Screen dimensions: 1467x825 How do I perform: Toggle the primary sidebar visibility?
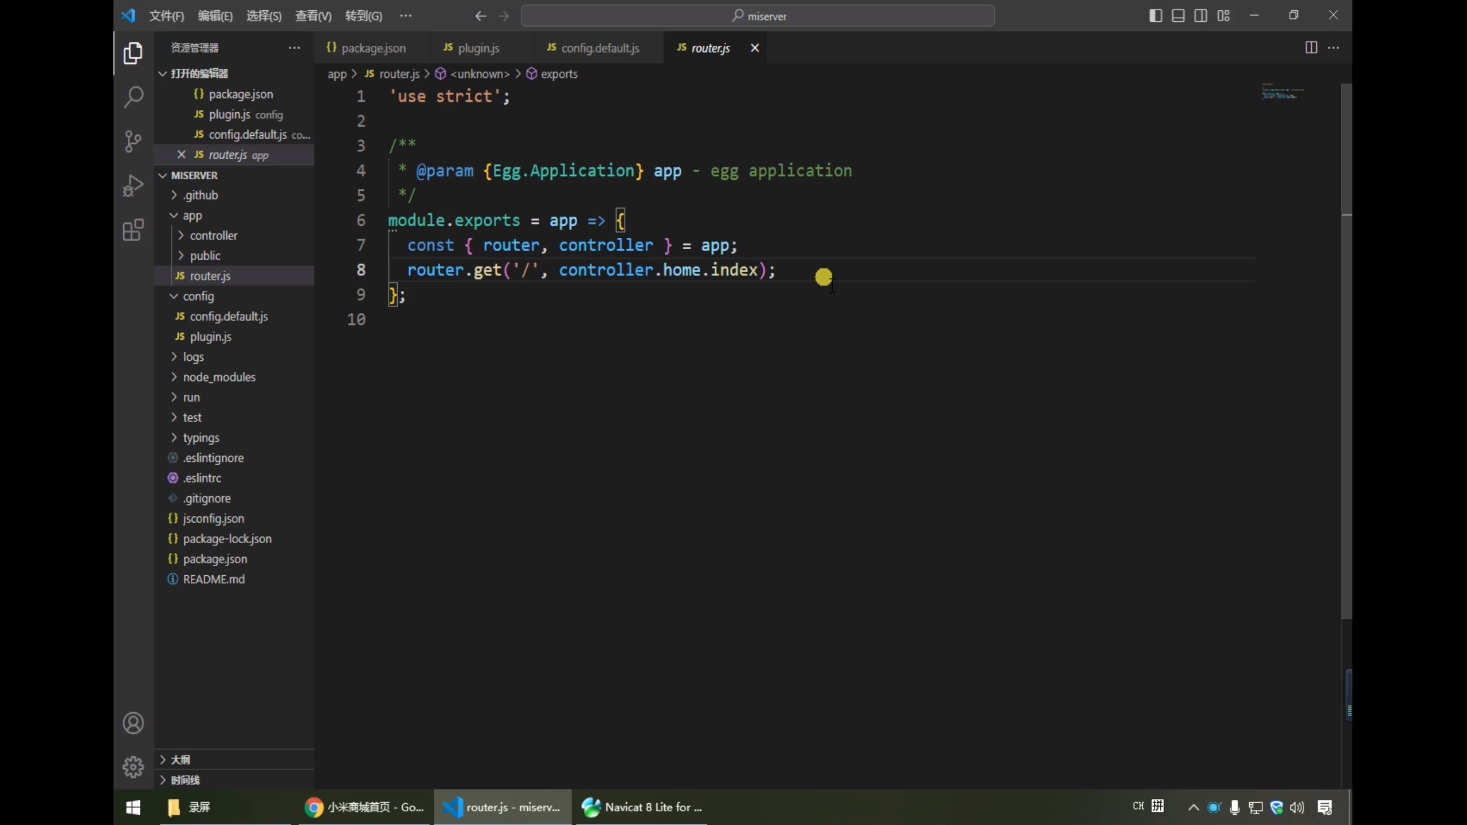(1155, 16)
